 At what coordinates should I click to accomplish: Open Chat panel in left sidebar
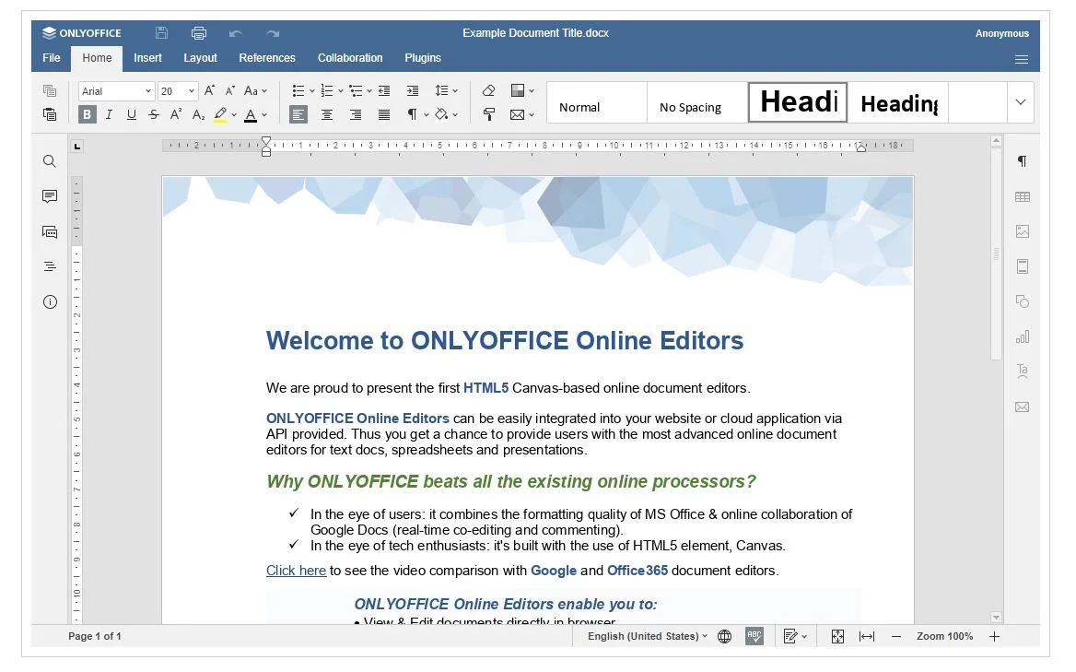pos(50,232)
